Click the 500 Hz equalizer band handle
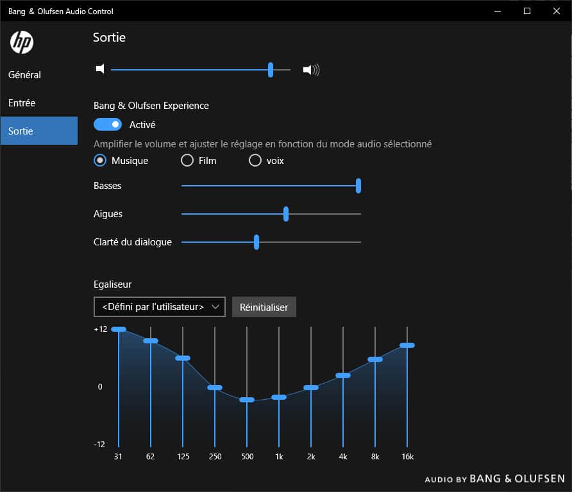The width and height of the screenshot is (572, 492). [x=247, y=400]
